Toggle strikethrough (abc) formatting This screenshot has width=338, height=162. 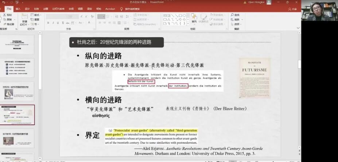click(68, 23)
